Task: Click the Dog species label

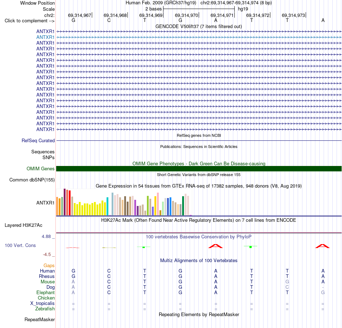Action: [50, 287]
